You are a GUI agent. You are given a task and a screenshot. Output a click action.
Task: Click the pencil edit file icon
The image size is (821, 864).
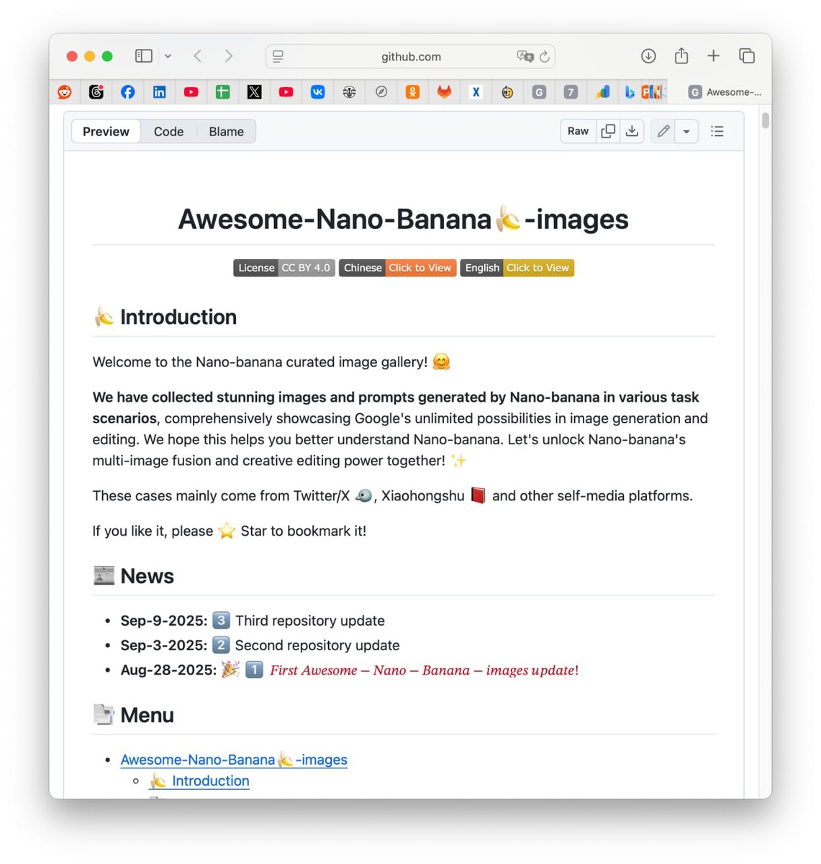coord(663,131)
